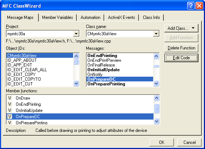Screen dimensions: 205x149
Task: Select OnEndPrintPreview message
Action: click(120, 60)
